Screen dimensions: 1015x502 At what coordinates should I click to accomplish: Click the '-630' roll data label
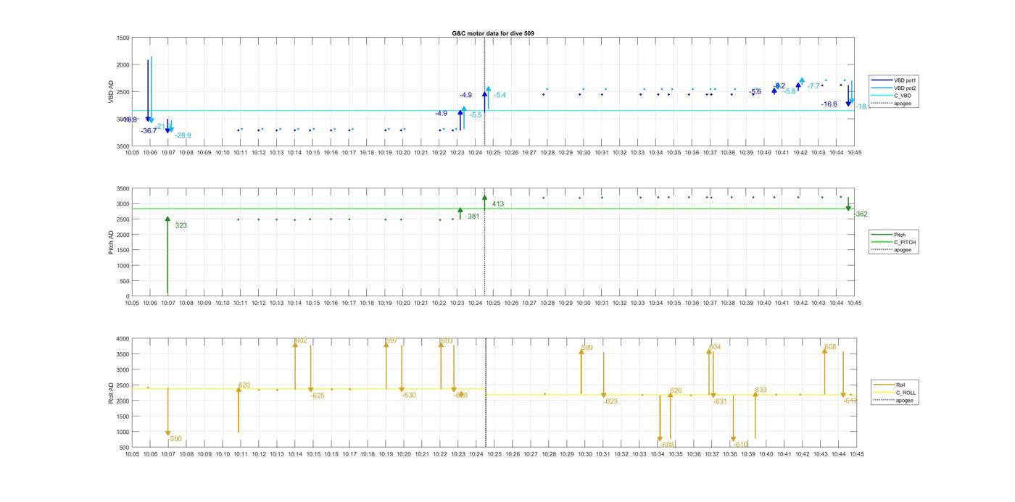pyautogui.click(x=409, y=396)
